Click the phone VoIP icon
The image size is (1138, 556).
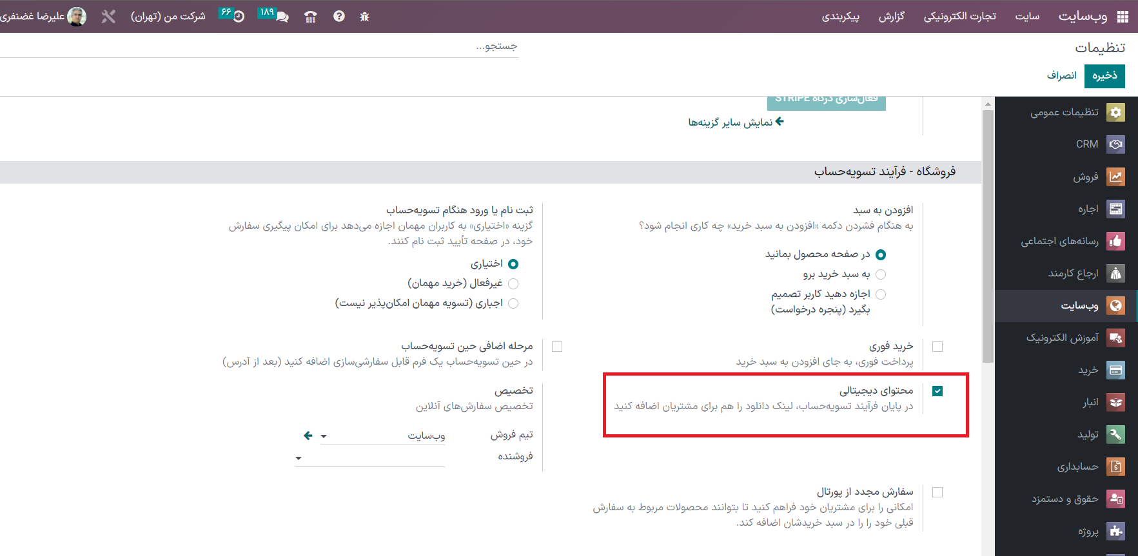pos(311,17)
